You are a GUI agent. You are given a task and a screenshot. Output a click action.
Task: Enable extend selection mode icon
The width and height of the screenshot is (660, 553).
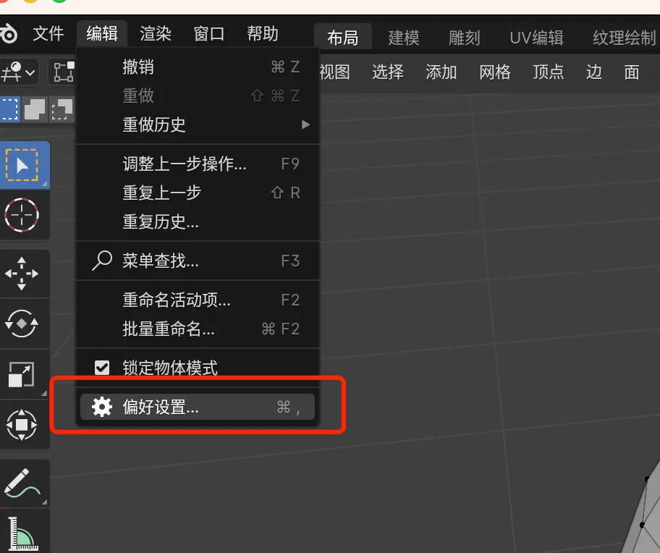point(35,109)
